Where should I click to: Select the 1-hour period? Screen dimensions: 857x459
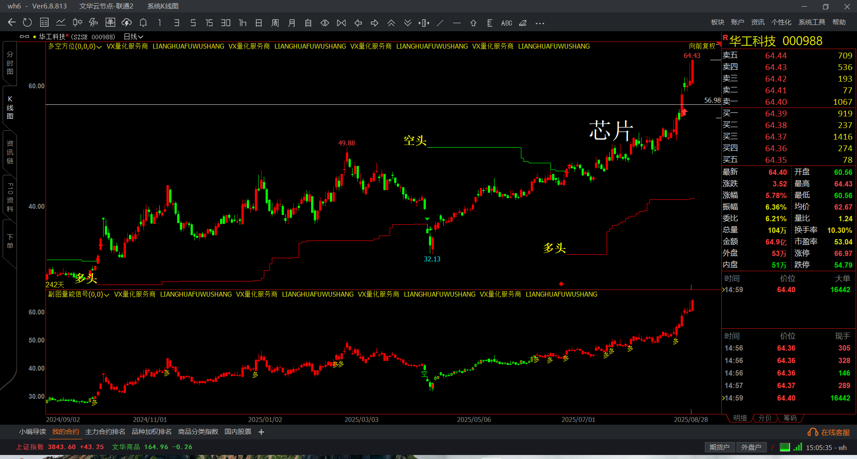[242, 23]
